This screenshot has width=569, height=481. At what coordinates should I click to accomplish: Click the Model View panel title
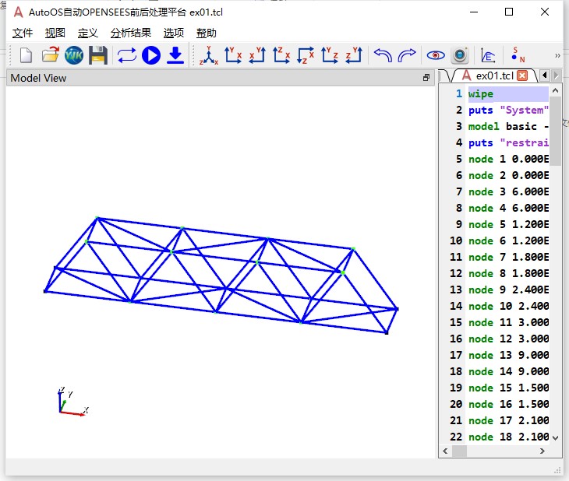point(38,78)
